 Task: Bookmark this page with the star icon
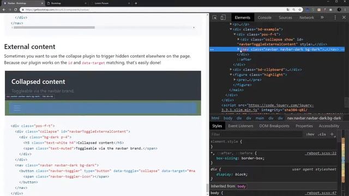(x=299, y=10)
